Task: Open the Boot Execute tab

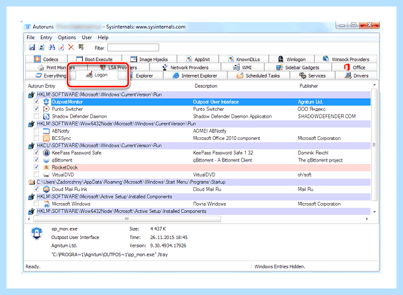Action: (94, 59)
